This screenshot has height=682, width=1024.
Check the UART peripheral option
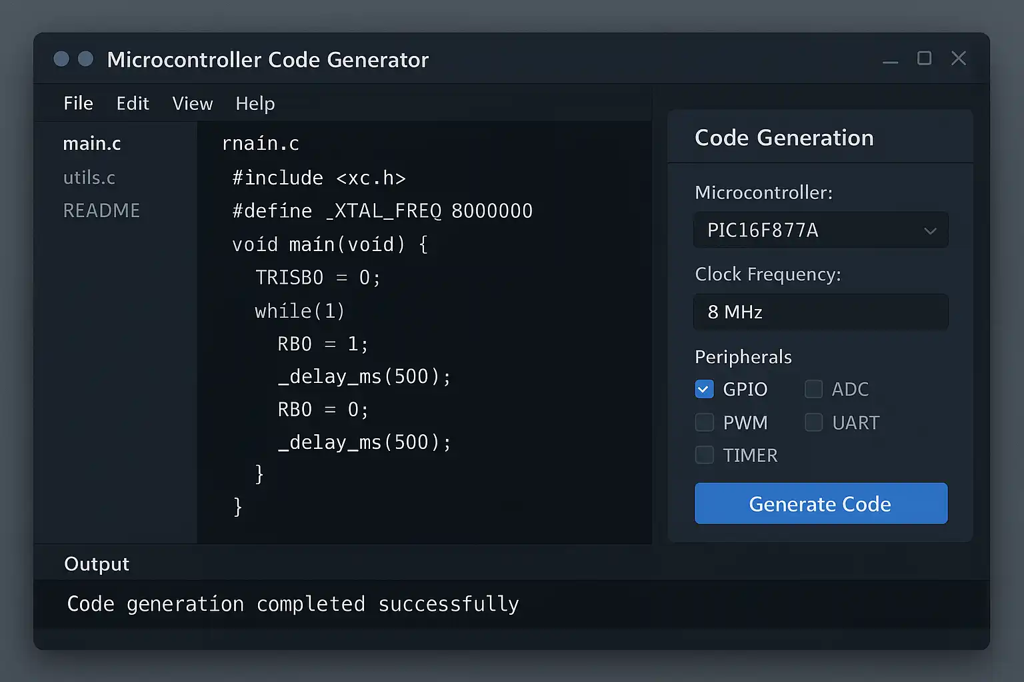click(x=813, y=422)
